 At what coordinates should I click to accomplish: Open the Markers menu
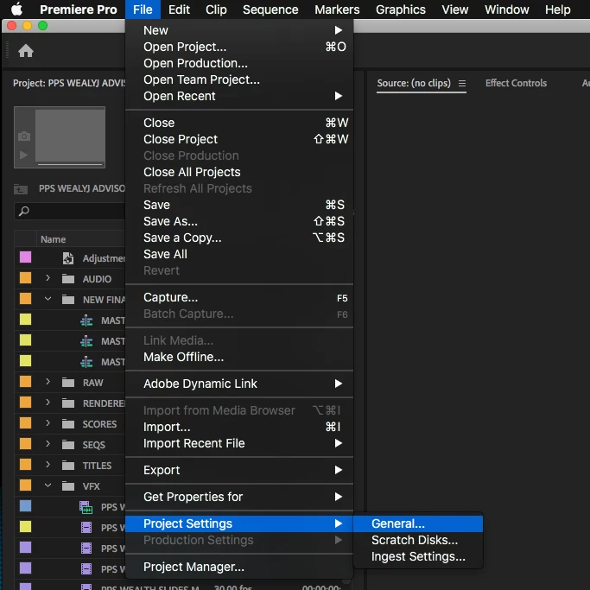pos(337,10)
